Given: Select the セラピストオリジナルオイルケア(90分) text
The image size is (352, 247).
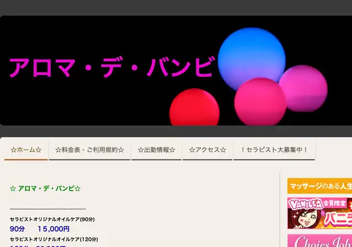Looking at the screenshot, I should [52, 219].
